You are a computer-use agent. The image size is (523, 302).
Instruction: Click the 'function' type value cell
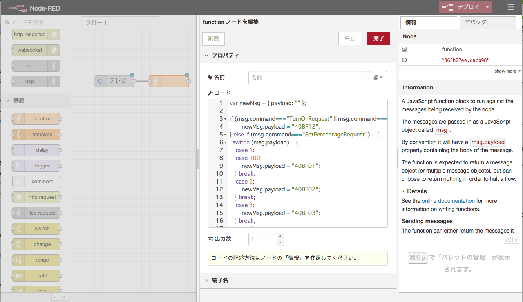coord(452,49)
